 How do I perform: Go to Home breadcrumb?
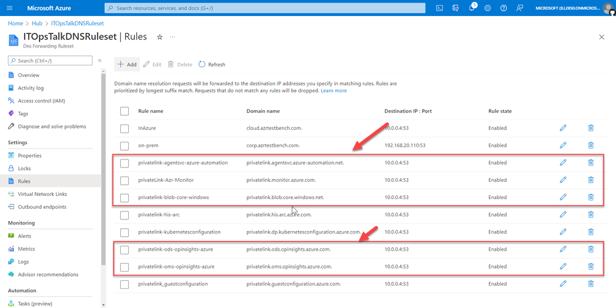point(15,23)
